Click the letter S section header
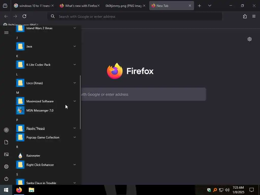The height and width of the screenshot is (195, 260). 17,174
